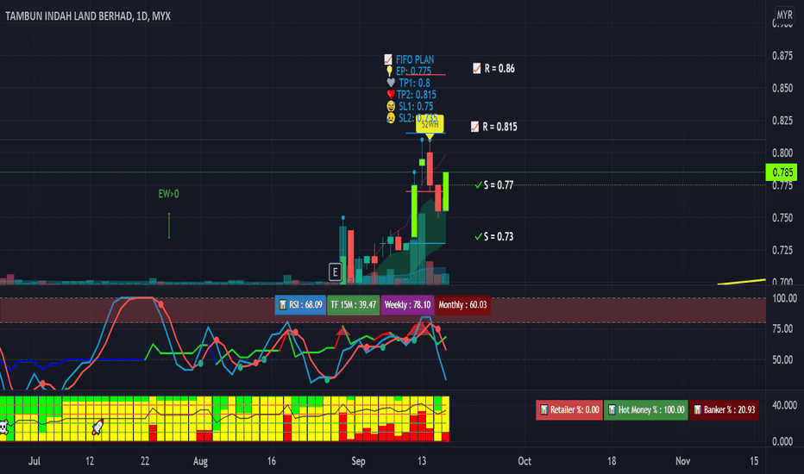
Task: Click the green checkmark beside S = 0.77
Action: pos(478,185)
